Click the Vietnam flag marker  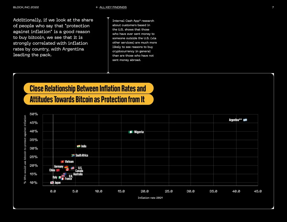coord(62,162)
